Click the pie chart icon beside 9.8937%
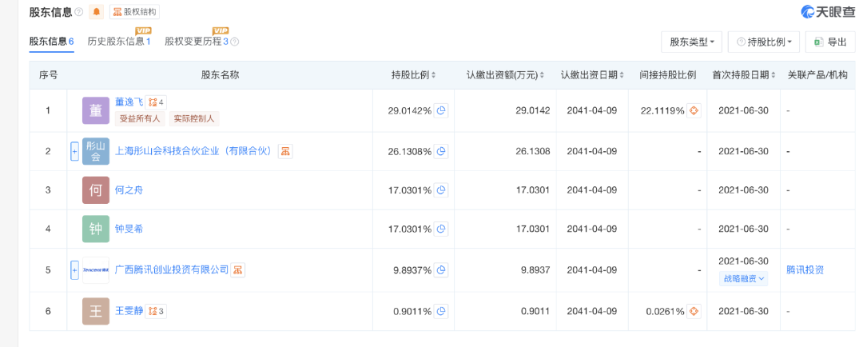 (x=441, y=270)
